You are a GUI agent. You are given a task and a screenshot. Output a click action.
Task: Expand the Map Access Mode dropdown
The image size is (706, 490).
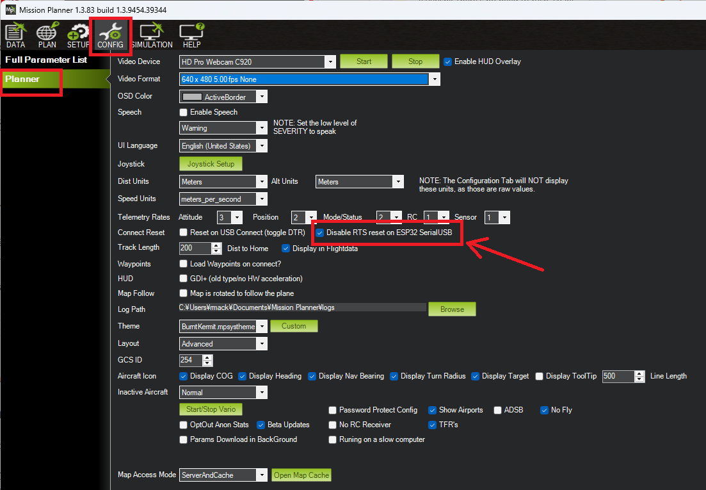[261, 475]
